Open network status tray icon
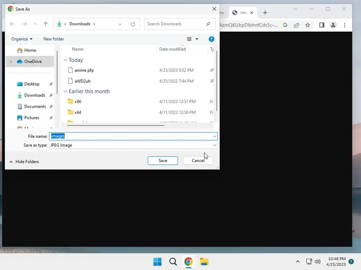The height and width of the screenshot is (270, 361). tap(309, 262)
